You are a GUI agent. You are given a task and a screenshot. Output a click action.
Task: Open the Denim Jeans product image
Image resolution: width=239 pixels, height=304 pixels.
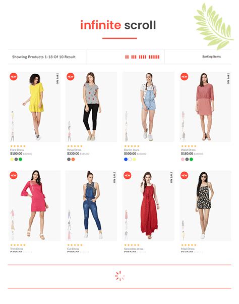tap(148, 107)
